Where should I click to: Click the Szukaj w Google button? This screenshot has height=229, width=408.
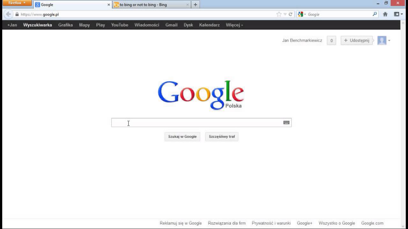coord(182,137)
